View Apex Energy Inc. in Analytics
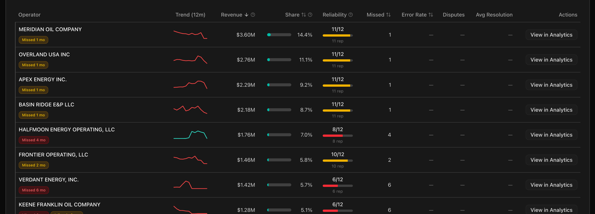Viewport: 595px width, 214px height. click(x=551, y=85)
